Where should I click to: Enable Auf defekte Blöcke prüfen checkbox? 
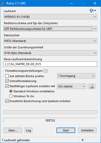(7, 76)
